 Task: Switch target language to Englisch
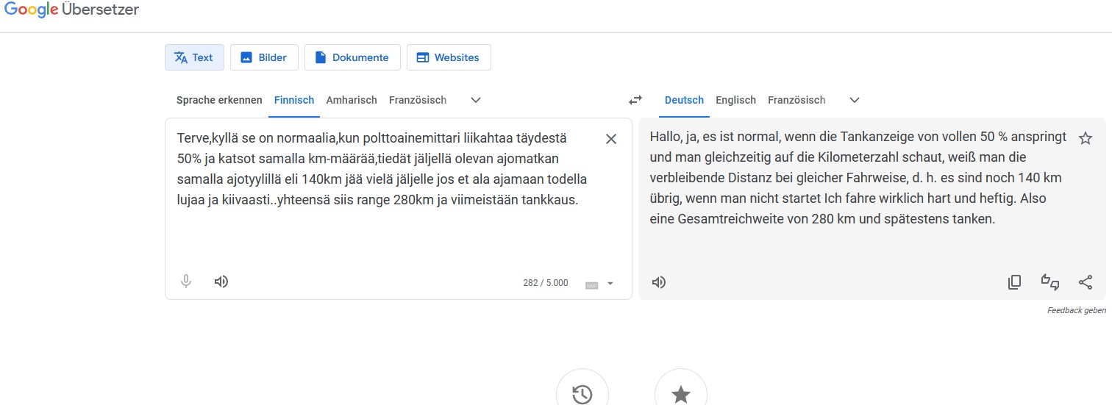[735, 100]
